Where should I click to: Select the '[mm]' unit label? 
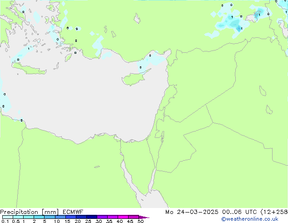tap(50, 212)
